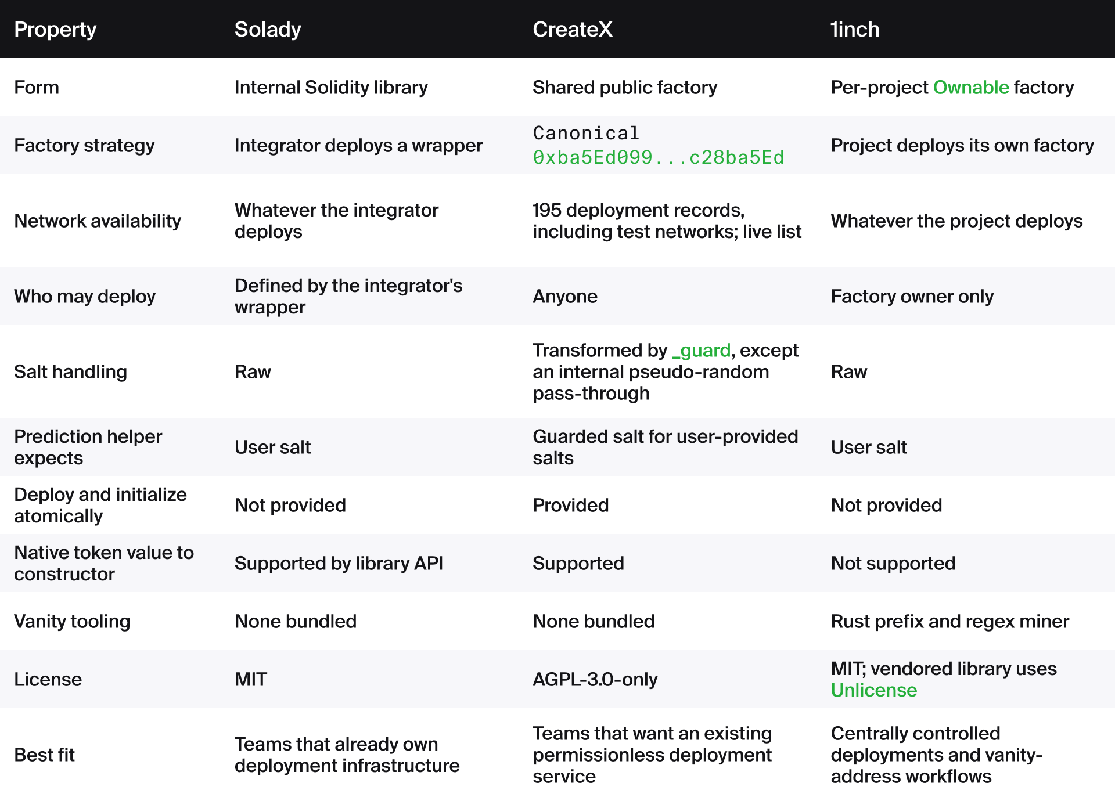This screenshot has width=1115, height=801.
Task: Follow the _guard link in Salt handling
Action: tap(701, 350)
